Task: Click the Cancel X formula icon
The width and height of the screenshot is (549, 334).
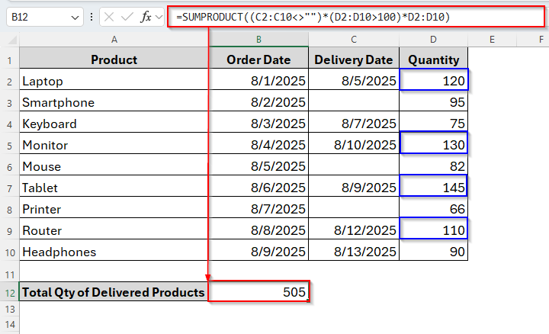Action: tap(109, 17)
